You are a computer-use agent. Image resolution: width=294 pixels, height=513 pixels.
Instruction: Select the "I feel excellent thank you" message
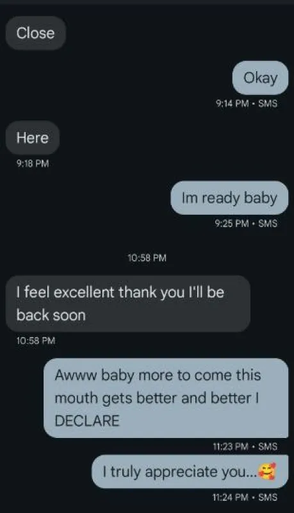tap(128, 303)
